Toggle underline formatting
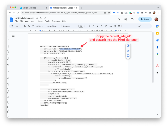168x127 pixels. (97, 26)
